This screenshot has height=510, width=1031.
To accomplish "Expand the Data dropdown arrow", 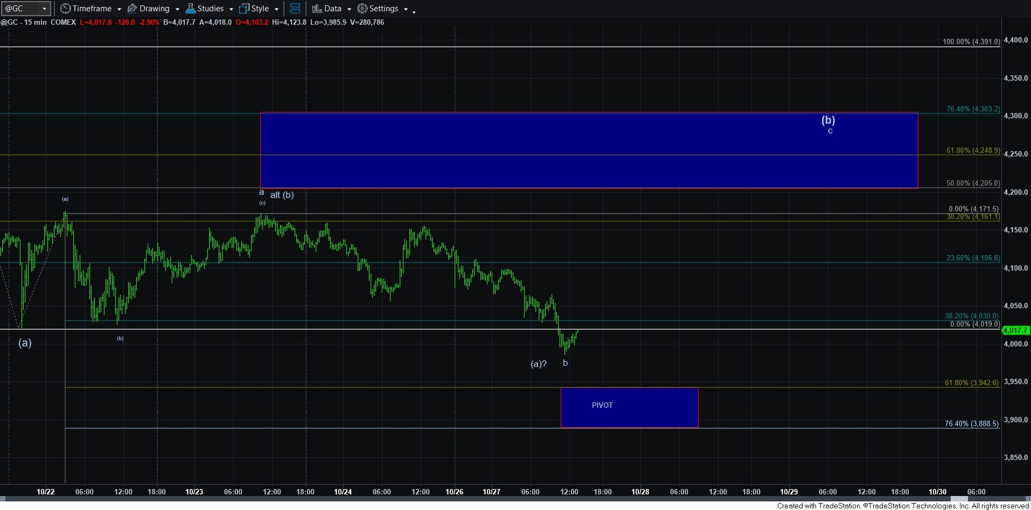I will pos(349,9).
